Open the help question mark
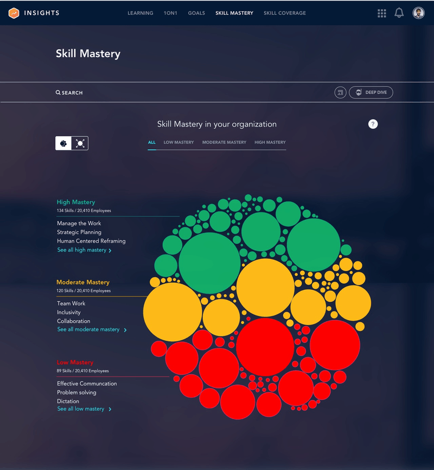Screen dimensions: 434x470 pyautogui.click(x=373, y=124)
